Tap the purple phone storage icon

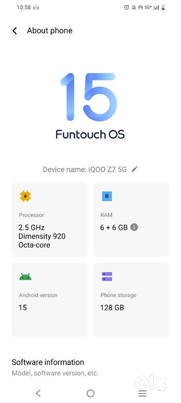click(x=107, y=276)
